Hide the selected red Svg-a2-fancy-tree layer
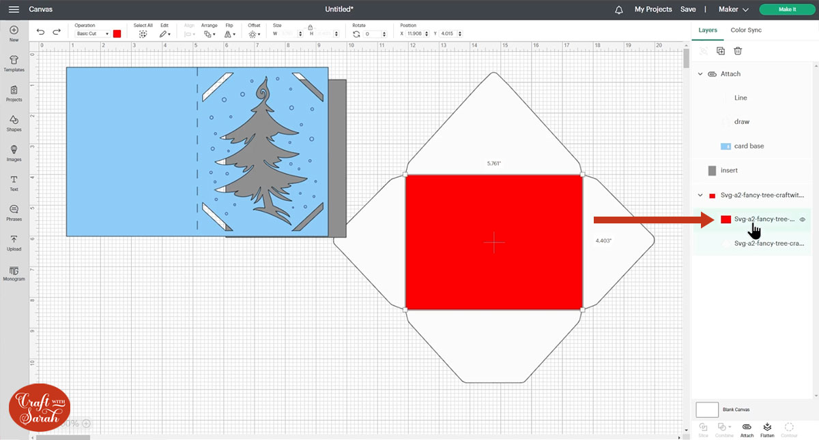This screenshot has width=819, height=440. click(x=803, y=219)
